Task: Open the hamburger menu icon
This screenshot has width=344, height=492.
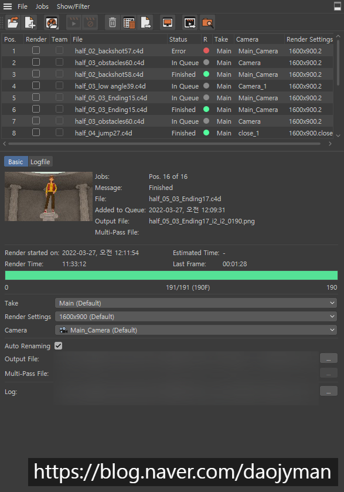Action: [8, 6]
